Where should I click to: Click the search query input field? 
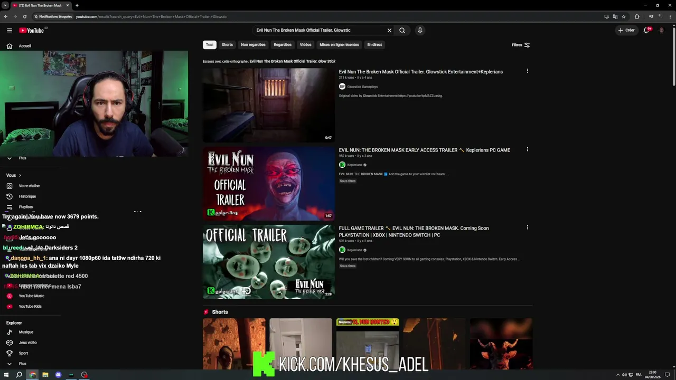(x=320, y=31)
